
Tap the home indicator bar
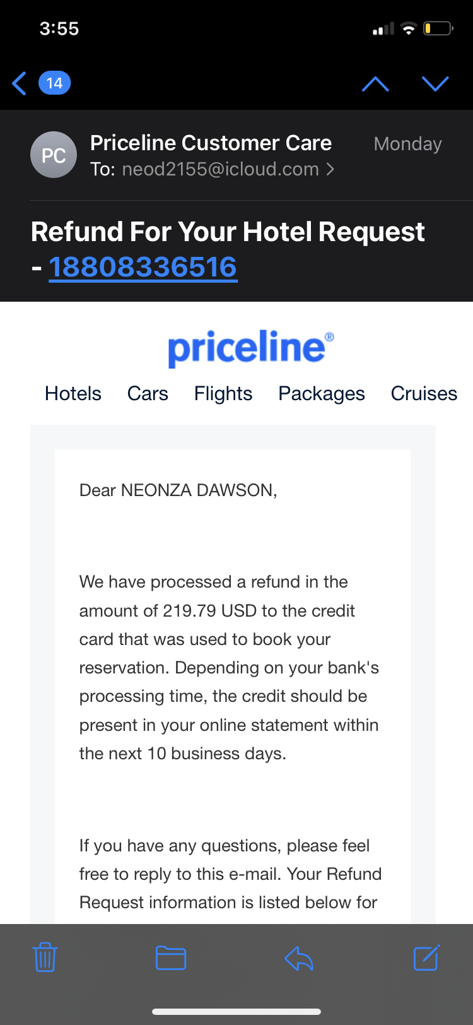237,1012
